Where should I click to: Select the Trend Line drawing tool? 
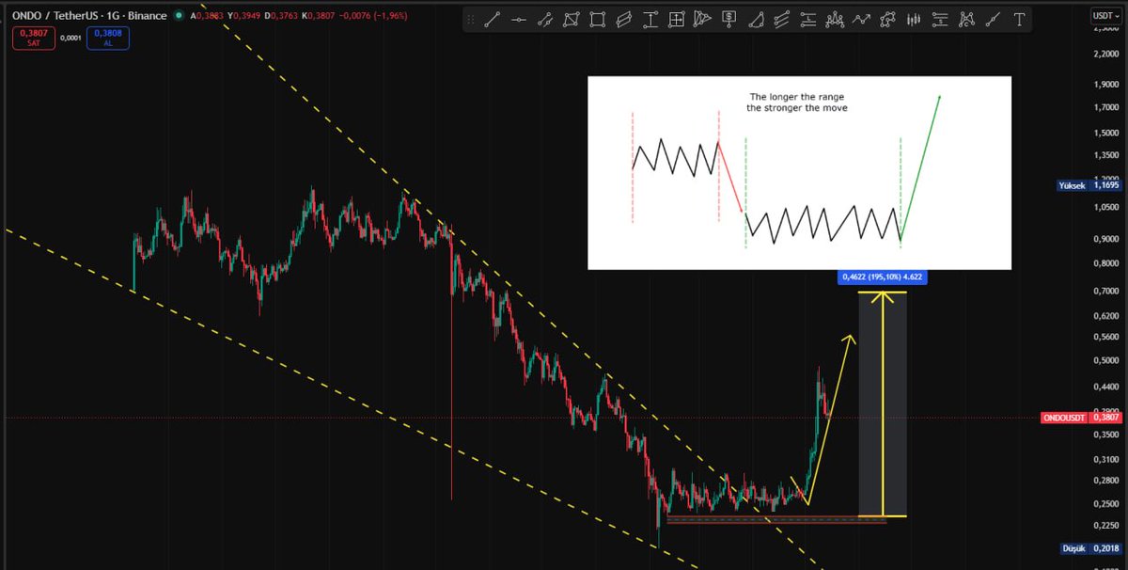tap(493, 20)
